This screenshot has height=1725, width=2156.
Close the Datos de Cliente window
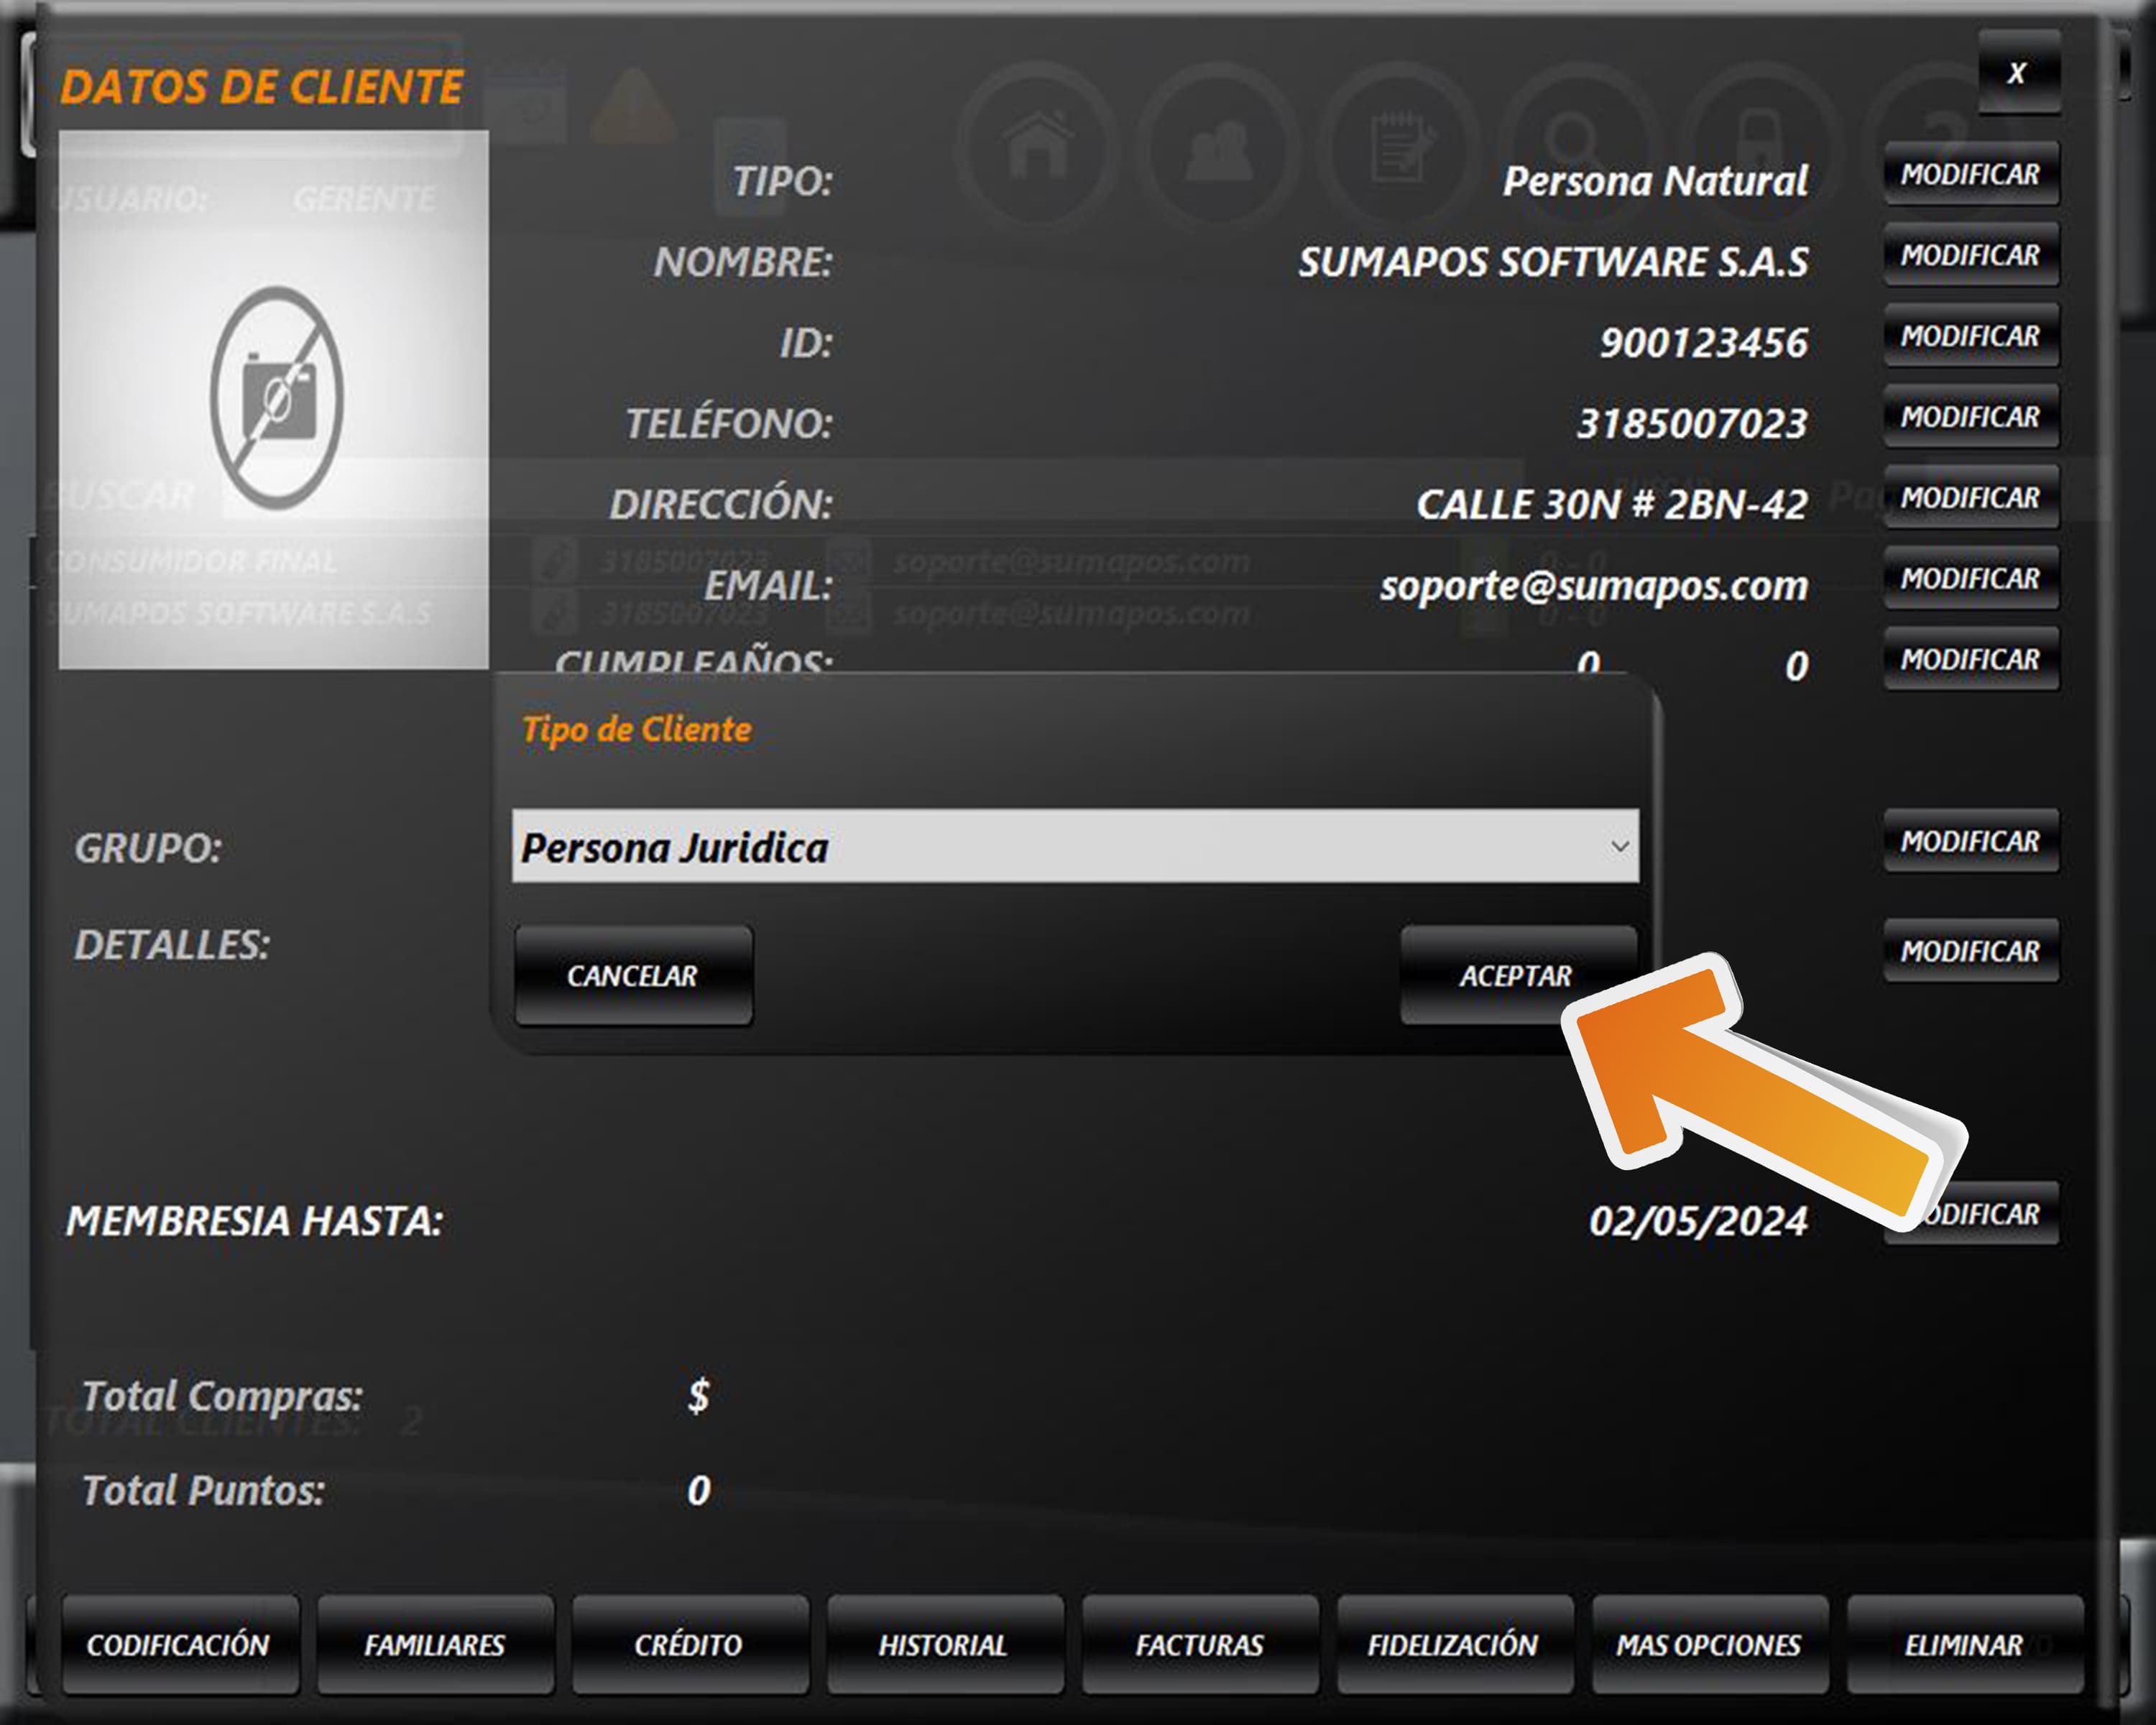click(2017, 73)
